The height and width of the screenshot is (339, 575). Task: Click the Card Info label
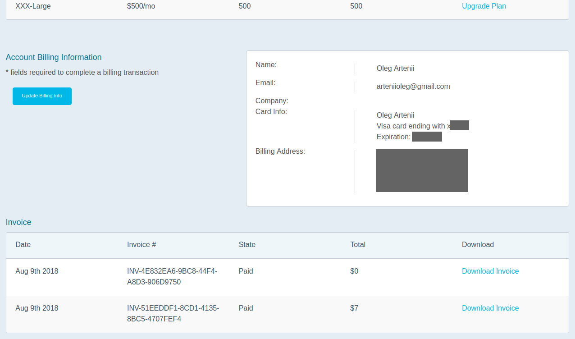[271, 111]
